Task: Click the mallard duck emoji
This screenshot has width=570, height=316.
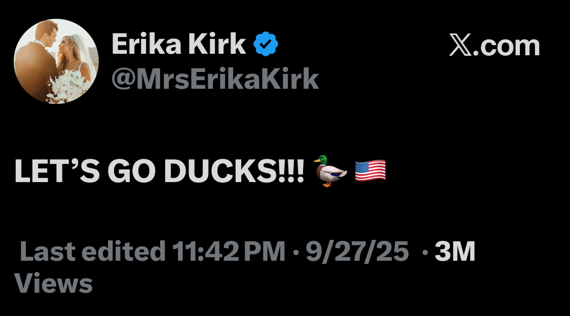Action: 331,171
